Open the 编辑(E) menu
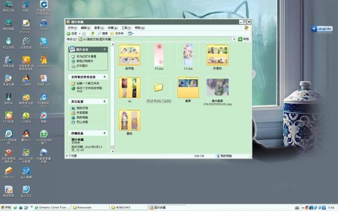338x211 pixels. click(x=86, y=28)
